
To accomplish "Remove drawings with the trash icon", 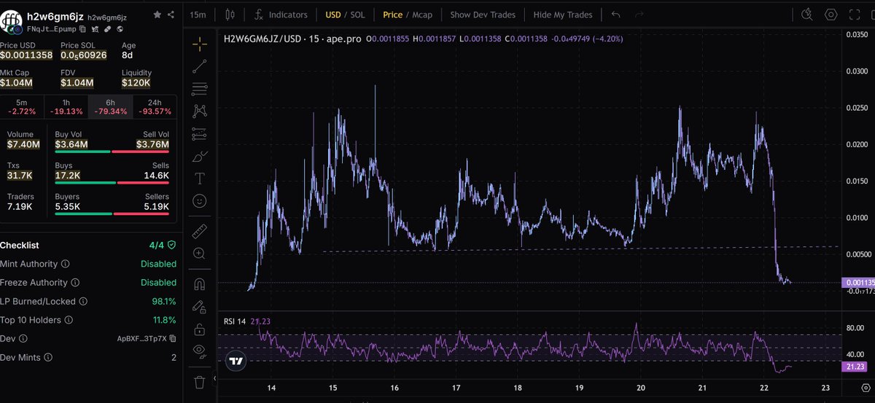I will [199, 381].
